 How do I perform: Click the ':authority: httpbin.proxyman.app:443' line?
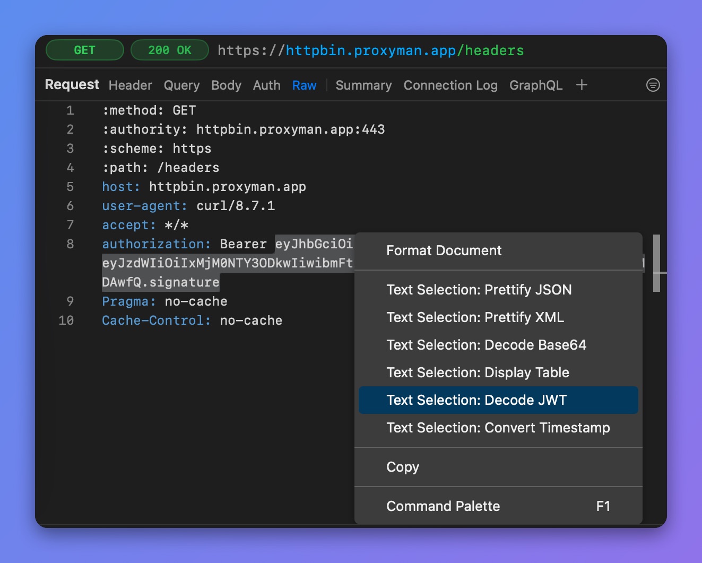click(x=244, y=129)
